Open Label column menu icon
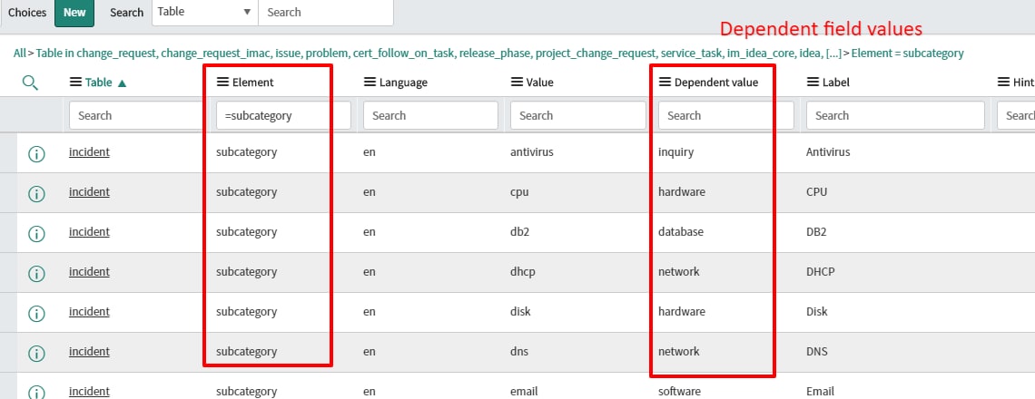This screenshot has height=399, width=1035. [812, 83]
